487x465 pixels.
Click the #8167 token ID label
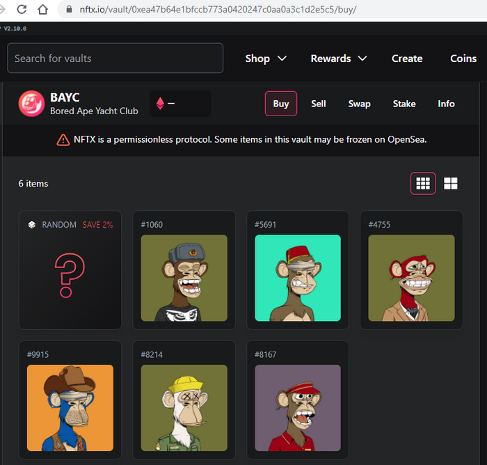click(265, 354)
